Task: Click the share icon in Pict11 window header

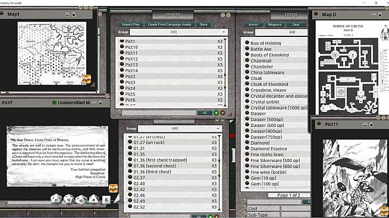Action: tap(365, 124)
